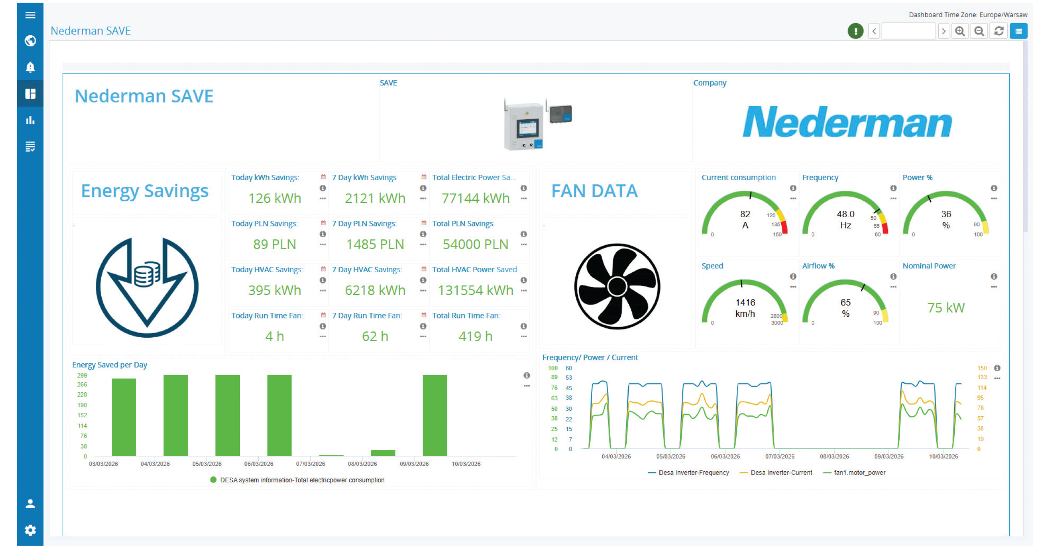Image resolution: width=1050 pixels, height=549 pixels.
Task: Zoom in the dashboard time range
Action: pyautogui.click(x=960, y=31)
